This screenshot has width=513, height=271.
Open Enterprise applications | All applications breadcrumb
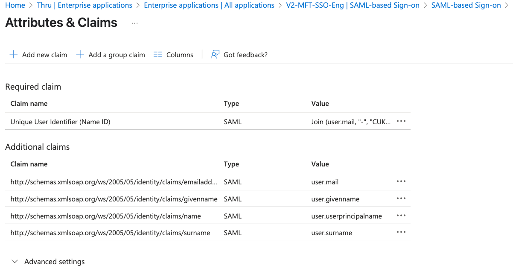click(209, 6)
